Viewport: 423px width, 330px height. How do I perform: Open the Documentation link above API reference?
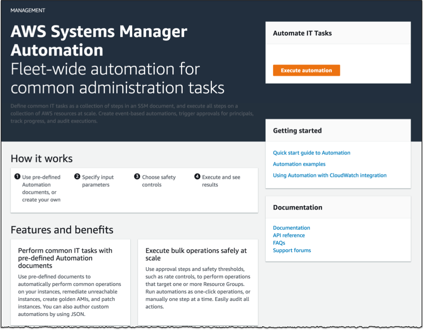(x=291, y=228)
